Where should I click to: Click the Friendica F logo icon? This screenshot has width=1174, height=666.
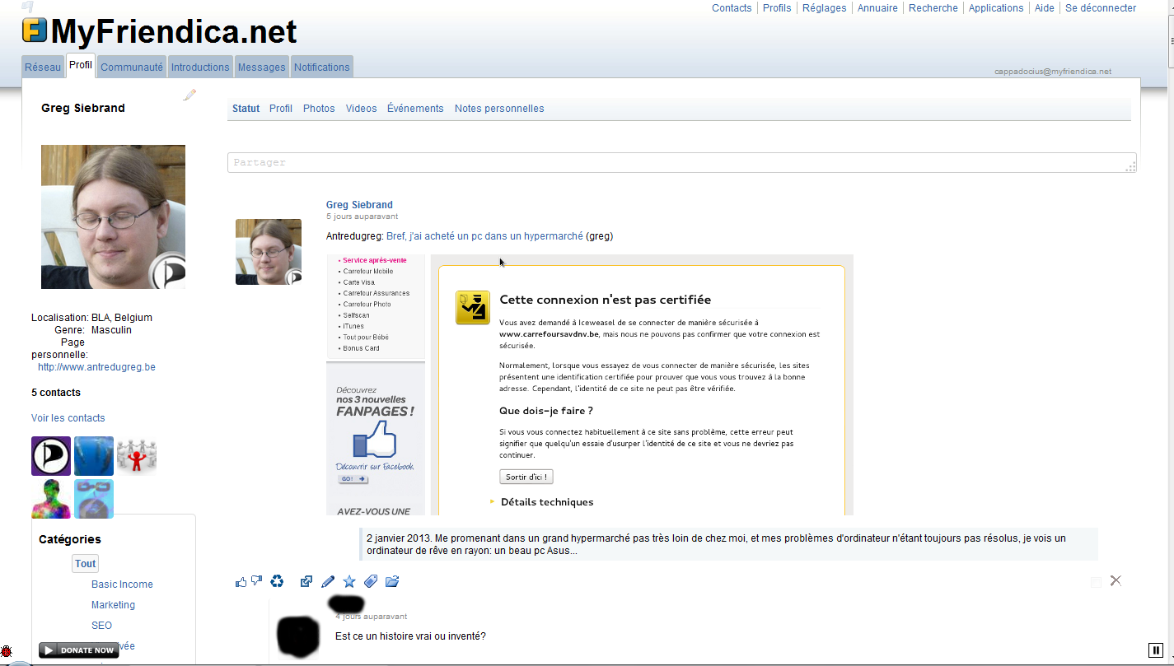click(35, 30)
